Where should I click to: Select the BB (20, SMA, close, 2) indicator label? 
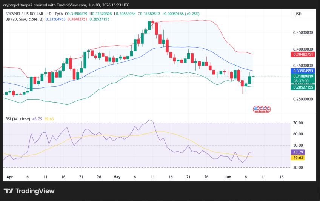pyautogui.click(x=24, y=19)
